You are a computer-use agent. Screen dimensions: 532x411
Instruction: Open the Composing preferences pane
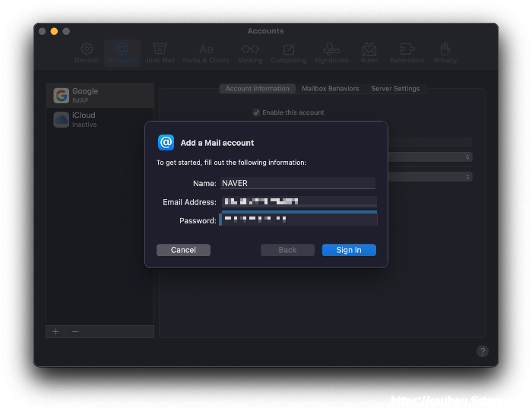click(x=289, y=53)
